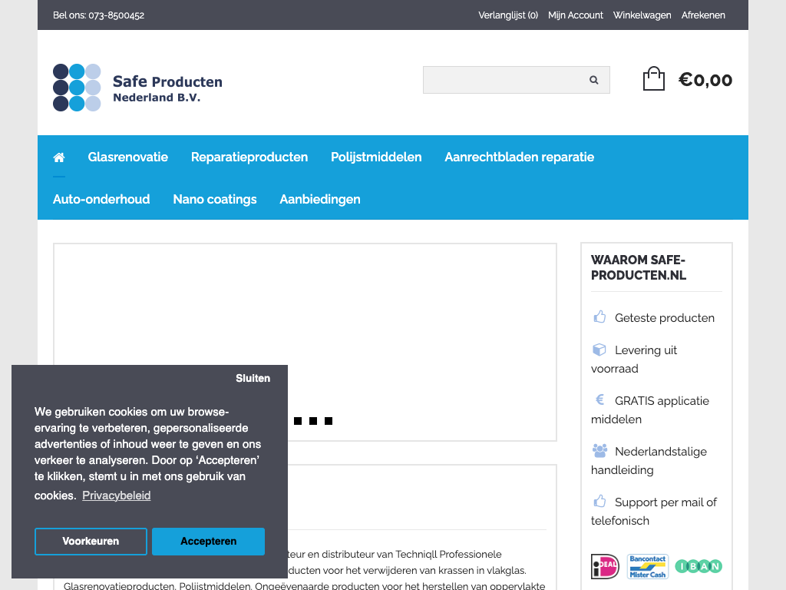Accept cookies with Accepteren button

(208, 542)
